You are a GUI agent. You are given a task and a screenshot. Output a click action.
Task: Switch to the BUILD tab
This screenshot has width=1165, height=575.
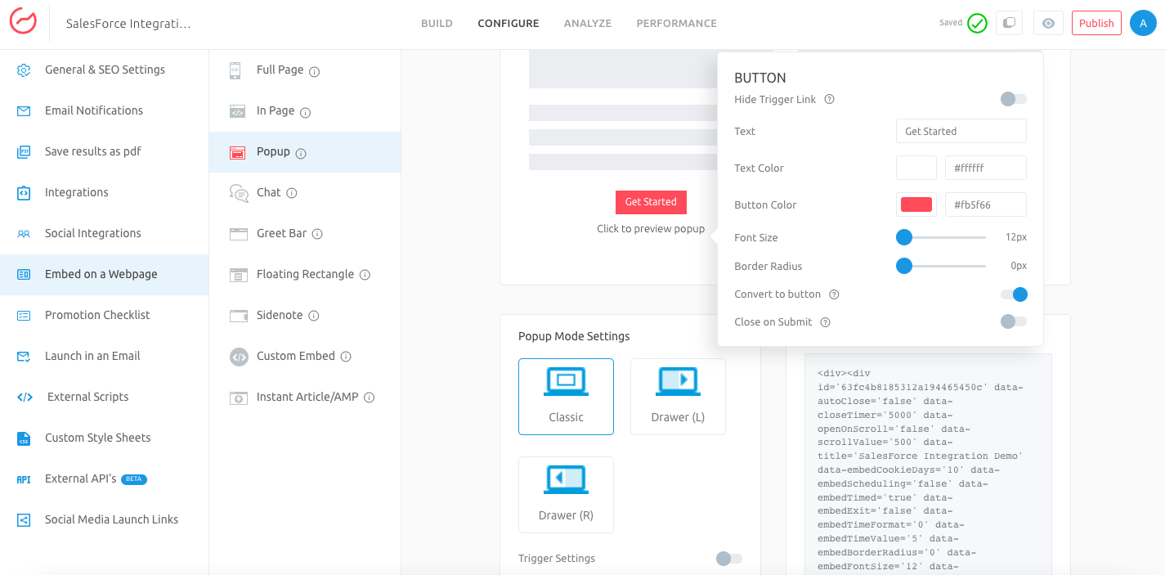pos(437,23)
